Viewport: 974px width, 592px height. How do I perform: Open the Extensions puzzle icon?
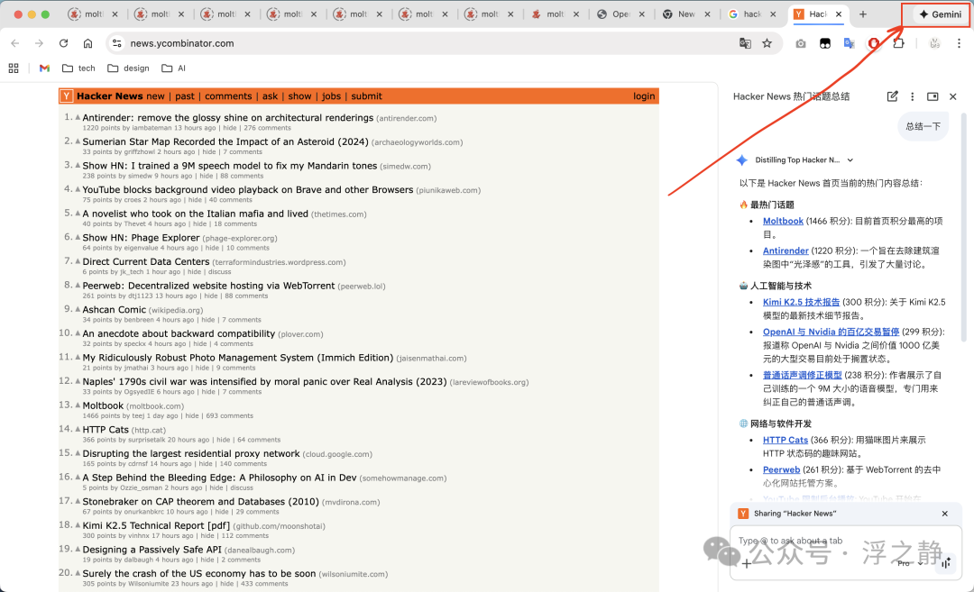click(x=898, y=43)
